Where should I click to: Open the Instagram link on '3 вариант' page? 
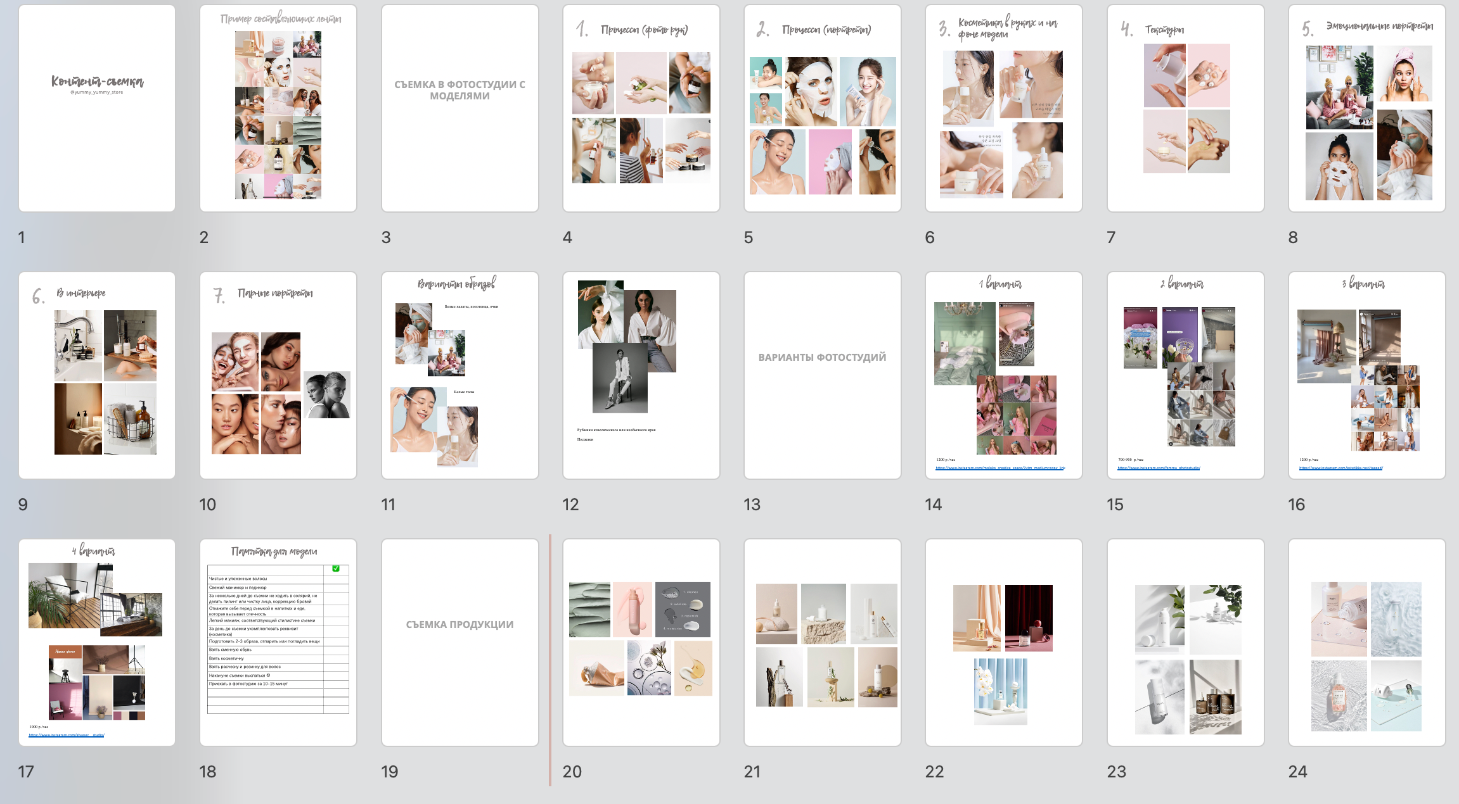pyautogui.click(x=1340, y=468)
